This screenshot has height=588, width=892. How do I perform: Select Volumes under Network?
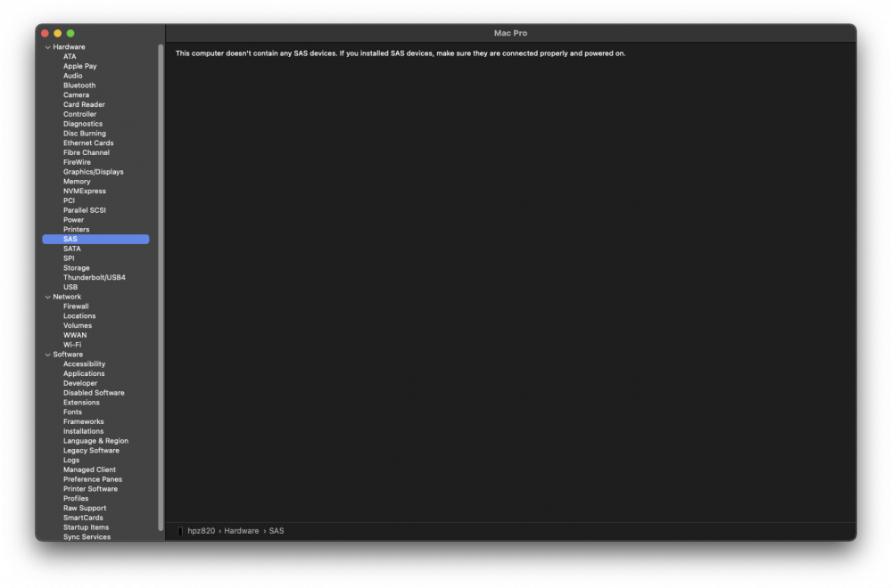78,326
